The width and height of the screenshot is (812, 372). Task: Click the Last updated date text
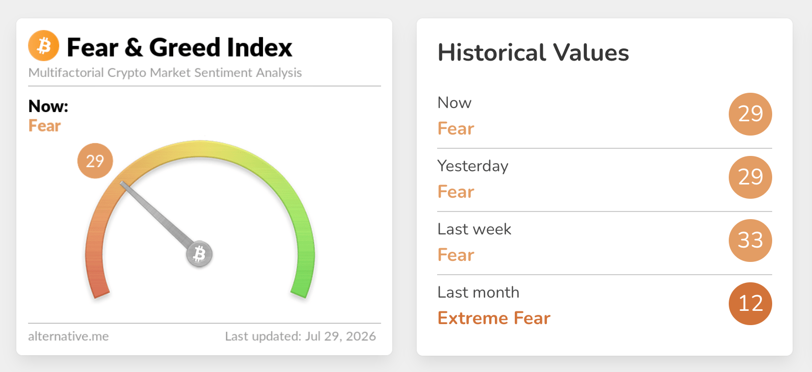click(x=300, y=336)
